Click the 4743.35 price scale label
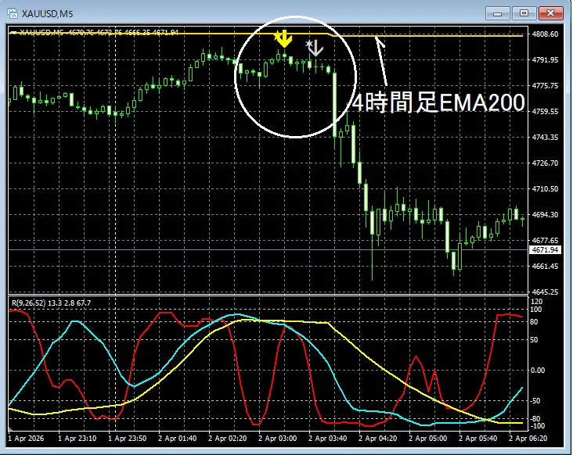The height and width of the screenshot is (455, 573). point(545,137)
